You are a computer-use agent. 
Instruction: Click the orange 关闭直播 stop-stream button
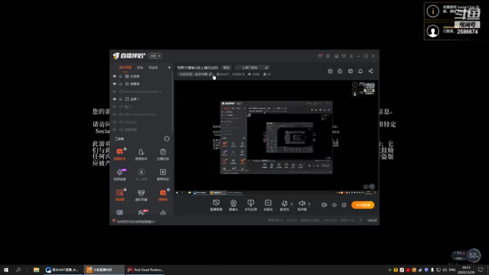[362, 205]
